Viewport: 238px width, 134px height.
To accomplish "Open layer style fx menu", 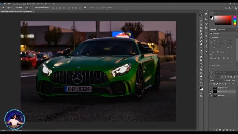I will (x=217, y=130).
